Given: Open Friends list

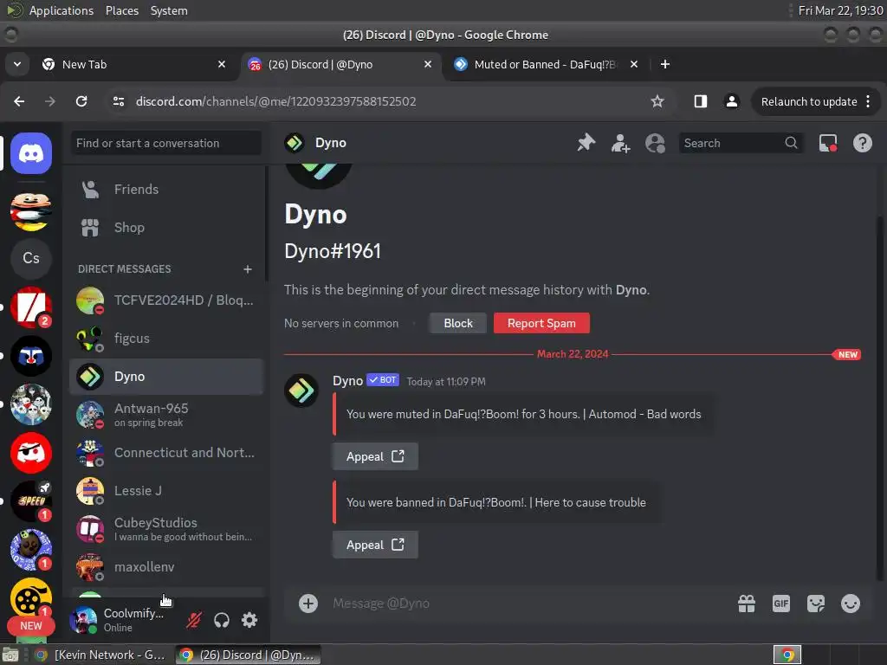Looking at the screenshot, I should (x=166, y=189).
